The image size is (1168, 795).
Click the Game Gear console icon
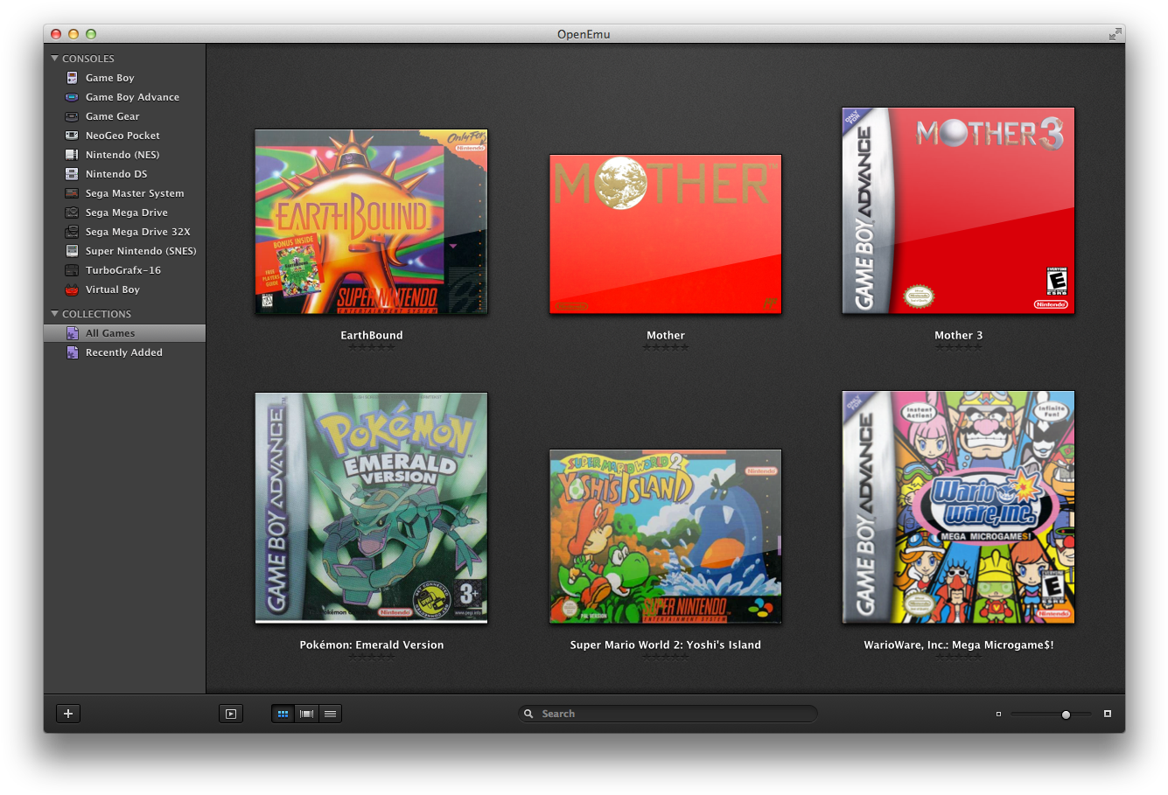tap(72, 116)
